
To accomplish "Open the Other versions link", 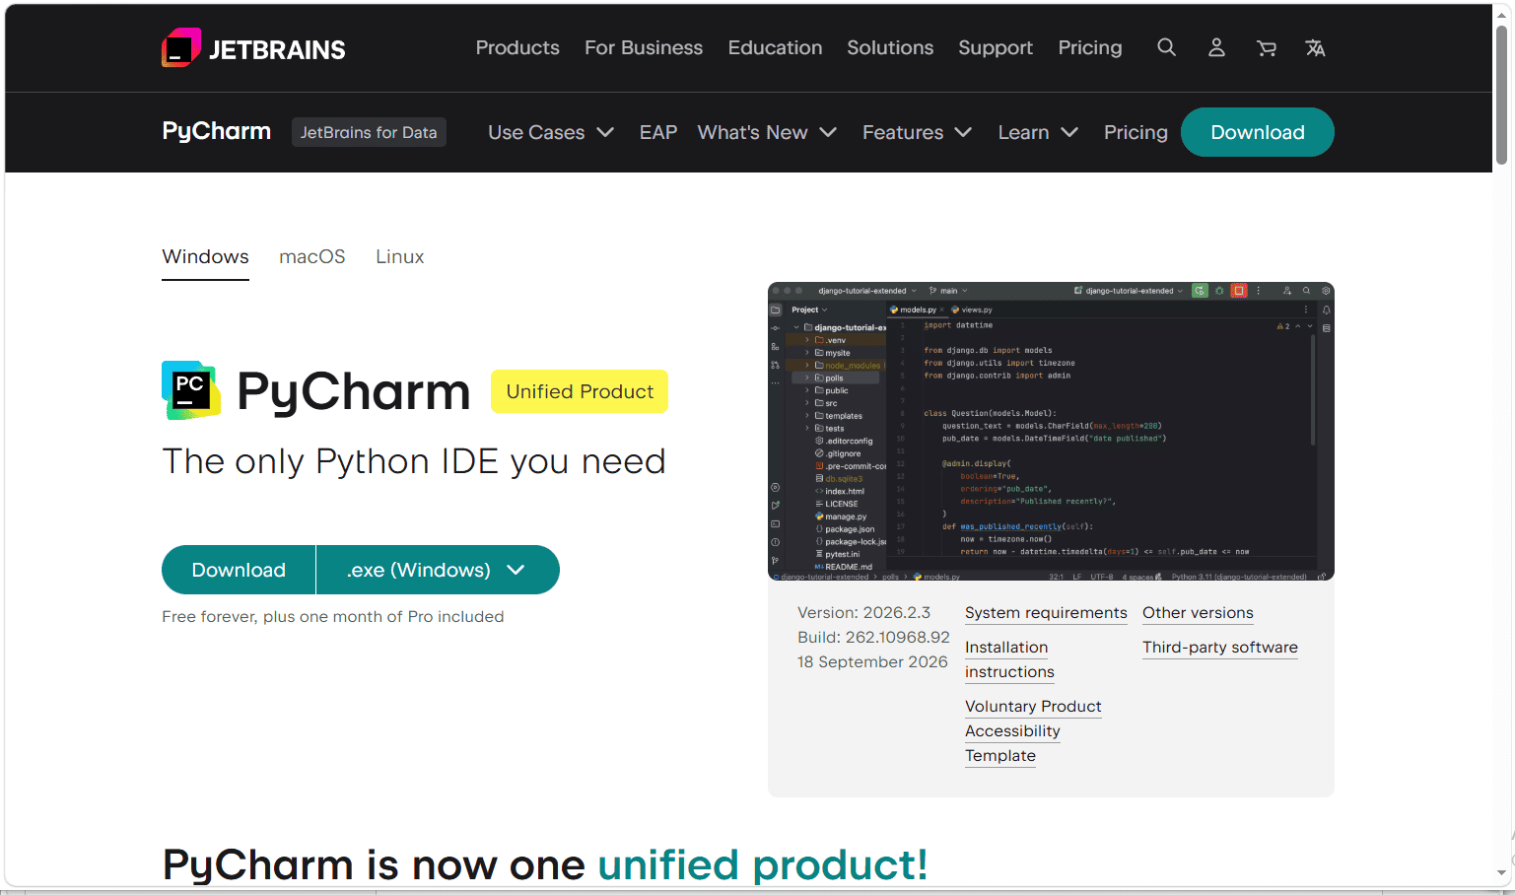I will (x=1198, y=613).
